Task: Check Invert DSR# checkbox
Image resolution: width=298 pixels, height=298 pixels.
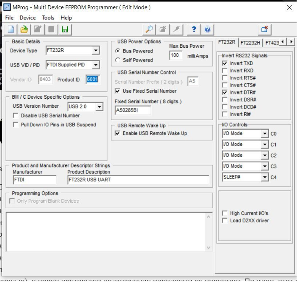Action: [225, 100]
